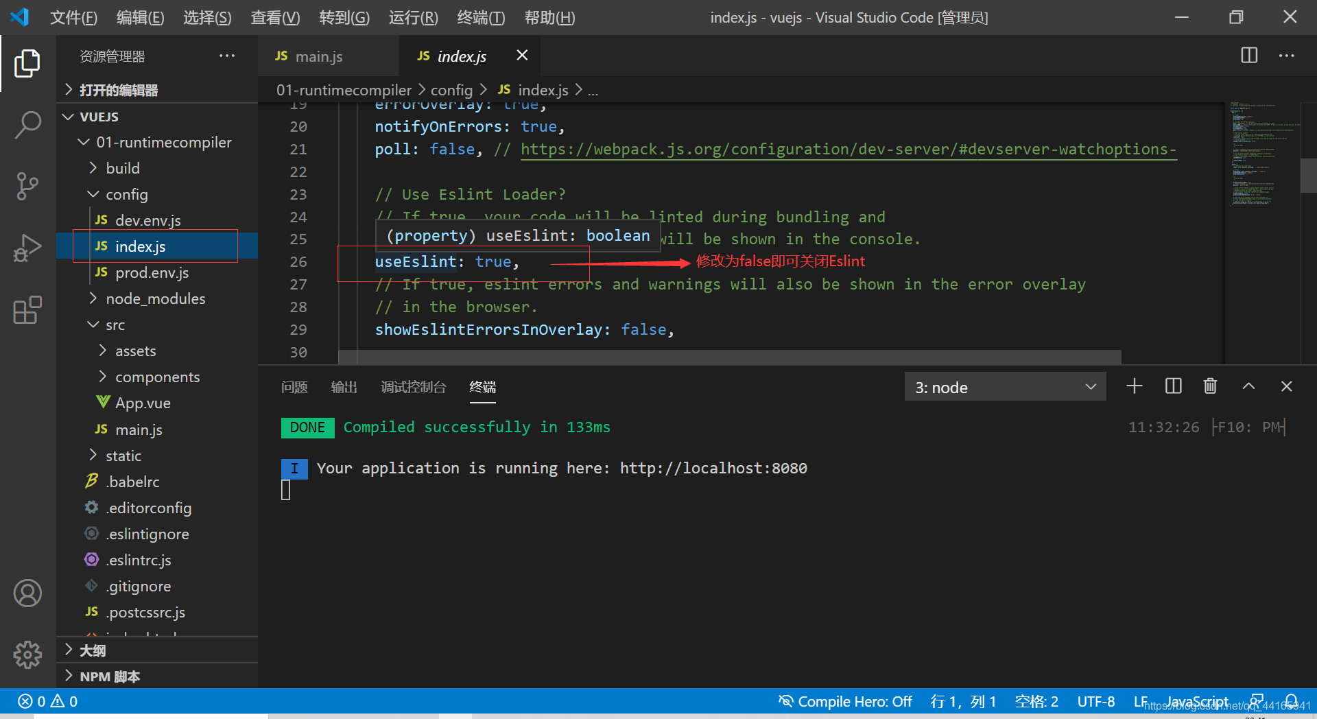1317x719 pixels.
Task: Click the feedback icon in status bar
Action: point(1257,701)
